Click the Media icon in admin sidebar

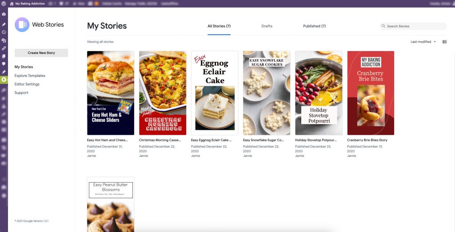coord(4,40)
